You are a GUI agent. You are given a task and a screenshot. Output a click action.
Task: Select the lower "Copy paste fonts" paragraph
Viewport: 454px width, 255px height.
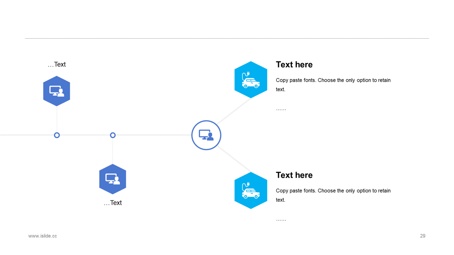(x=333, y=195)
